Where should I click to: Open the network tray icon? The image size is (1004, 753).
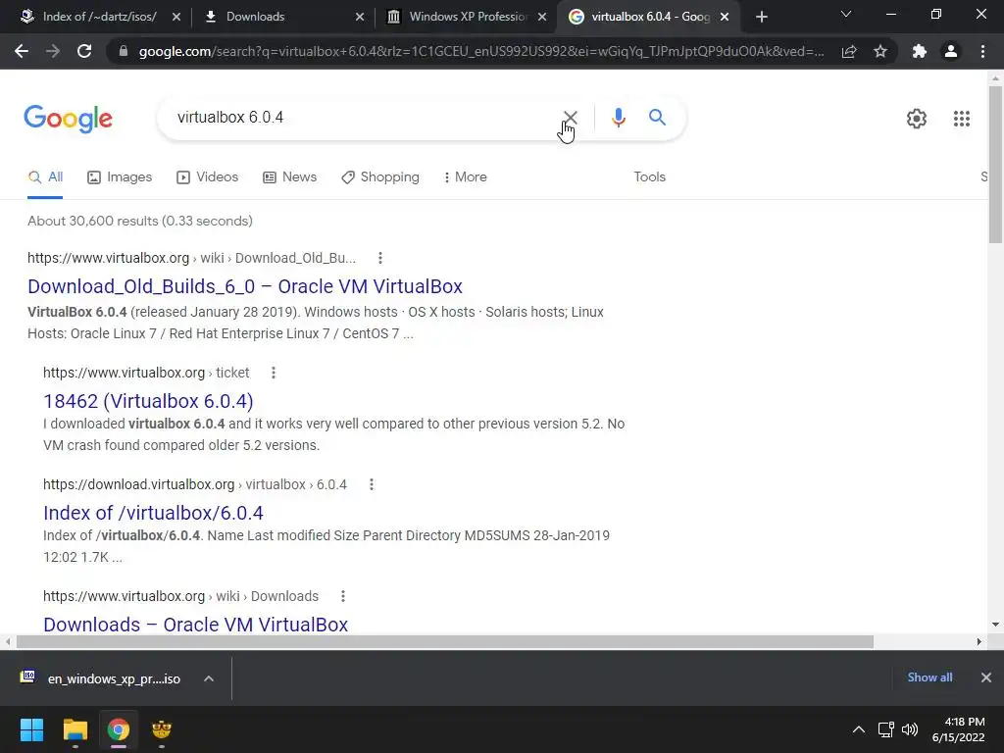pos(885,729)
